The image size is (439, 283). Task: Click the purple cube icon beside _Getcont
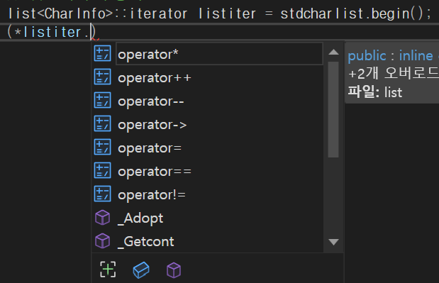pyautogui.click(x=102, y=241)
